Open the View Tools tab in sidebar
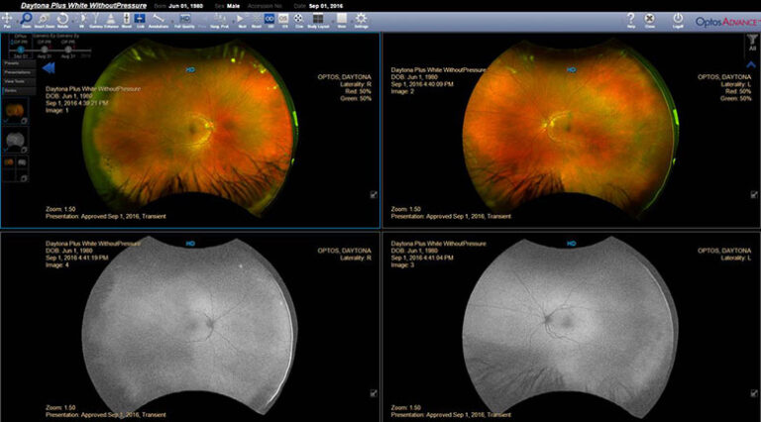This screenshot has height=422, width=761. [19, 81]
